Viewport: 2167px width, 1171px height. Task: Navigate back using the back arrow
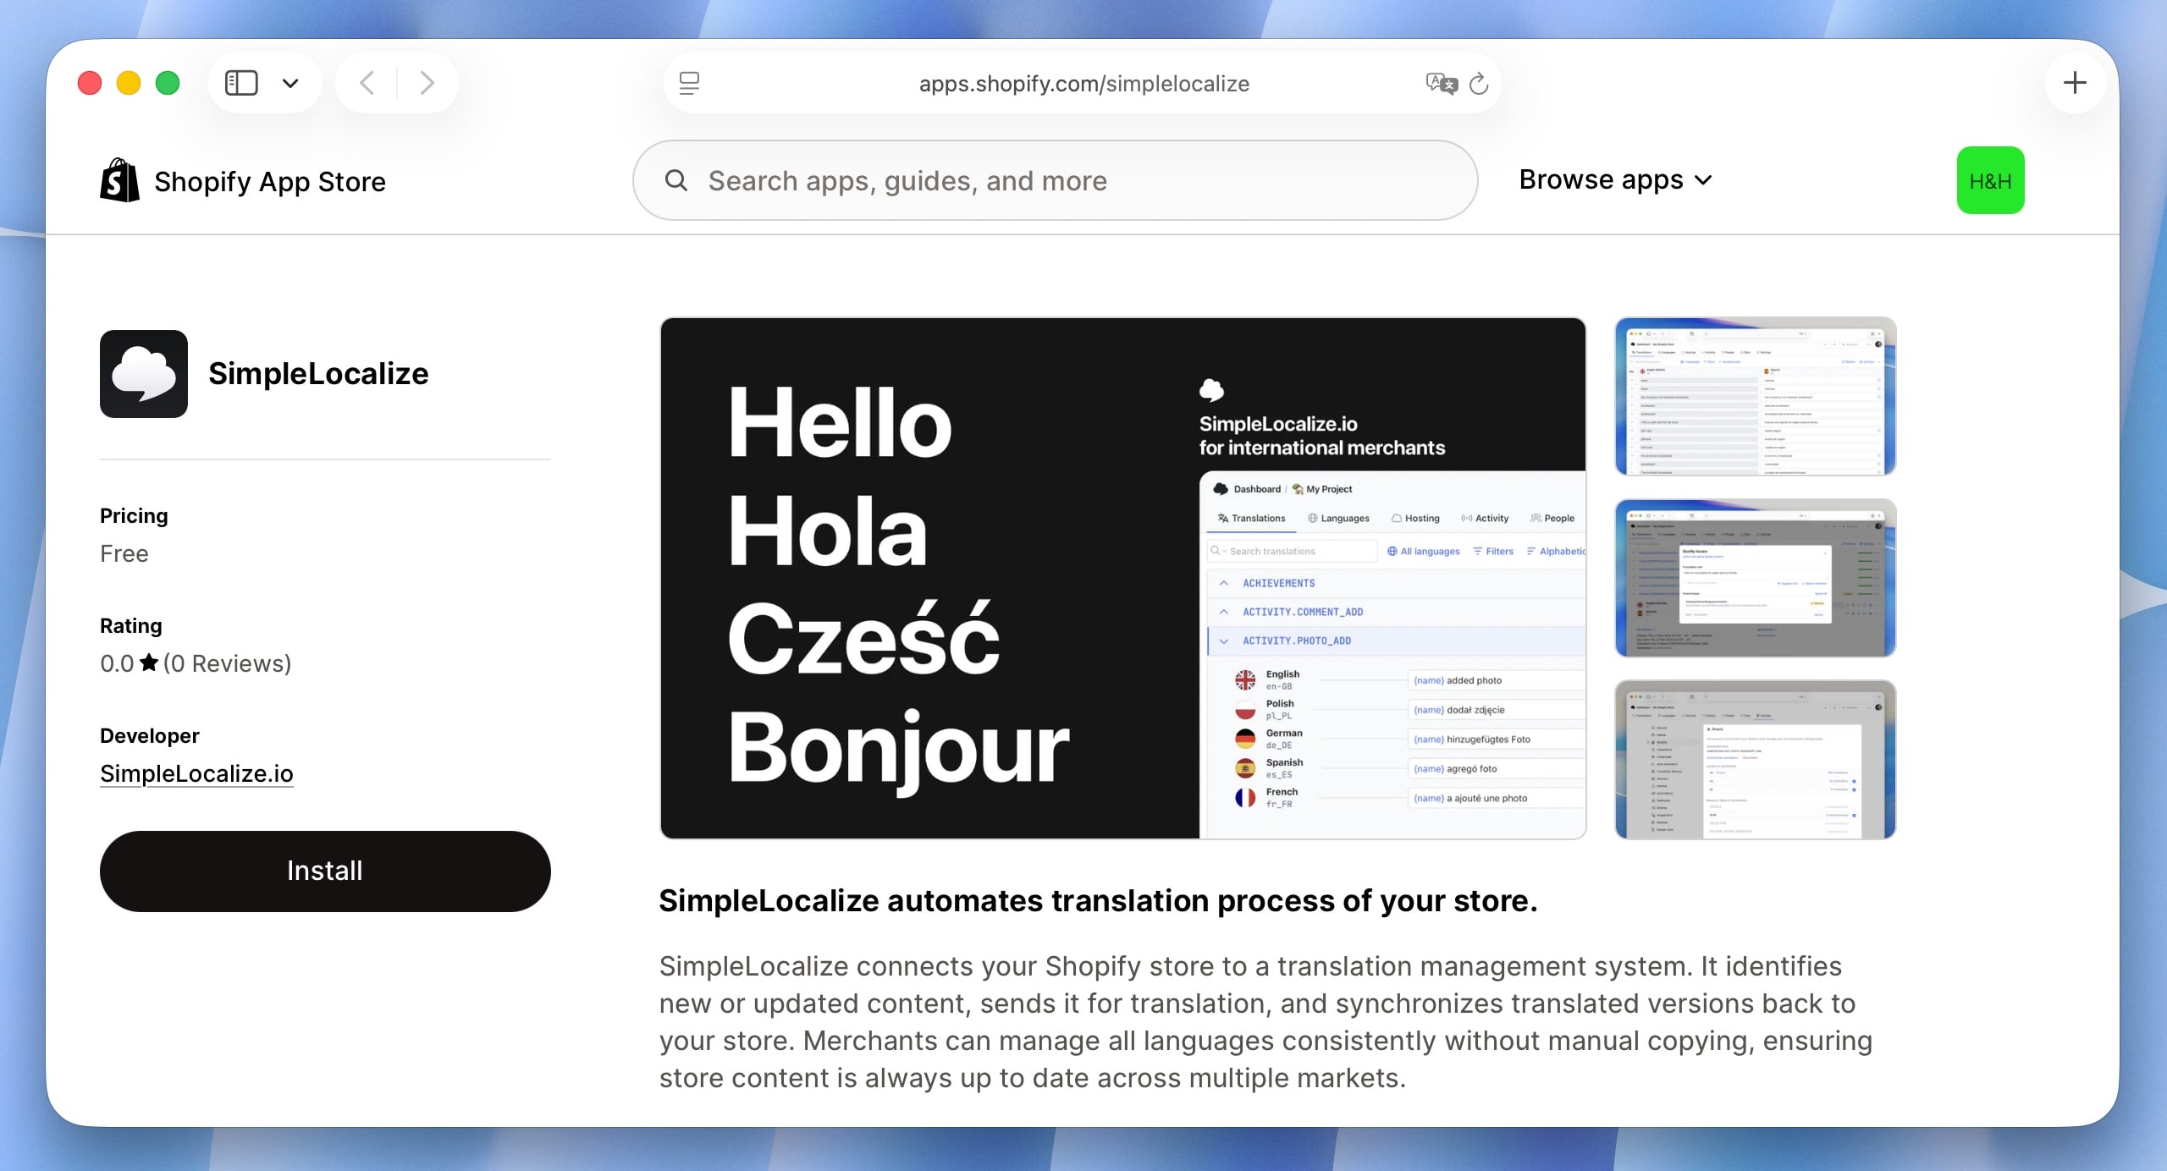367,82
